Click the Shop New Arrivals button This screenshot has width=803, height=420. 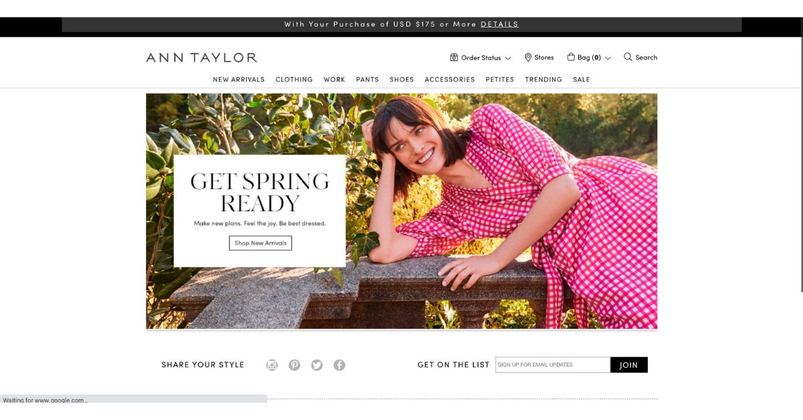point(260,243)
